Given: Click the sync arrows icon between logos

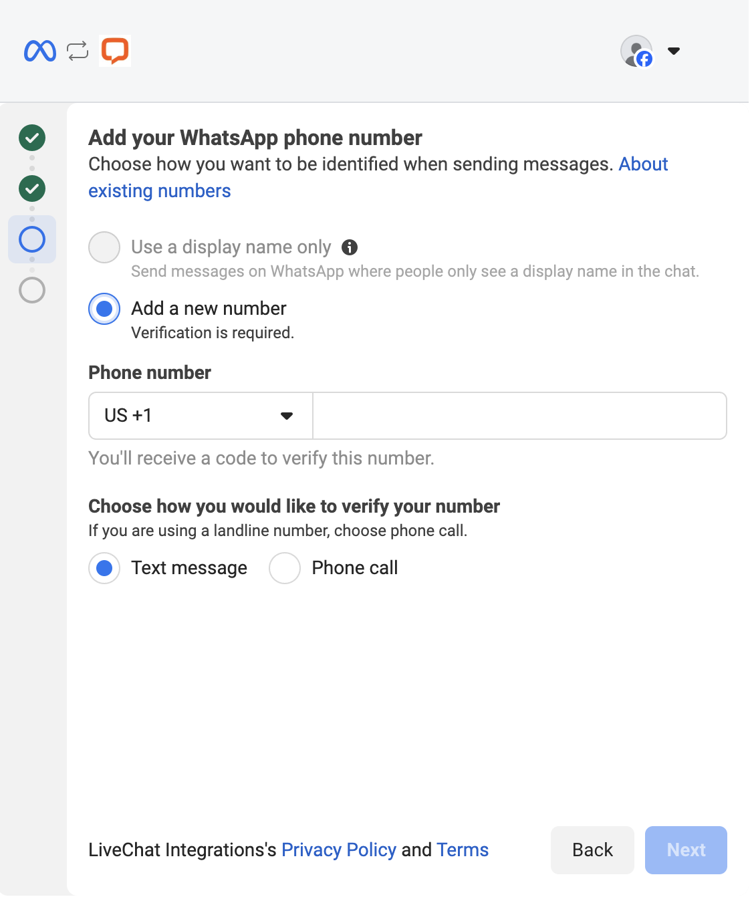Looking at the screenshot, I should tap(76, 50).
